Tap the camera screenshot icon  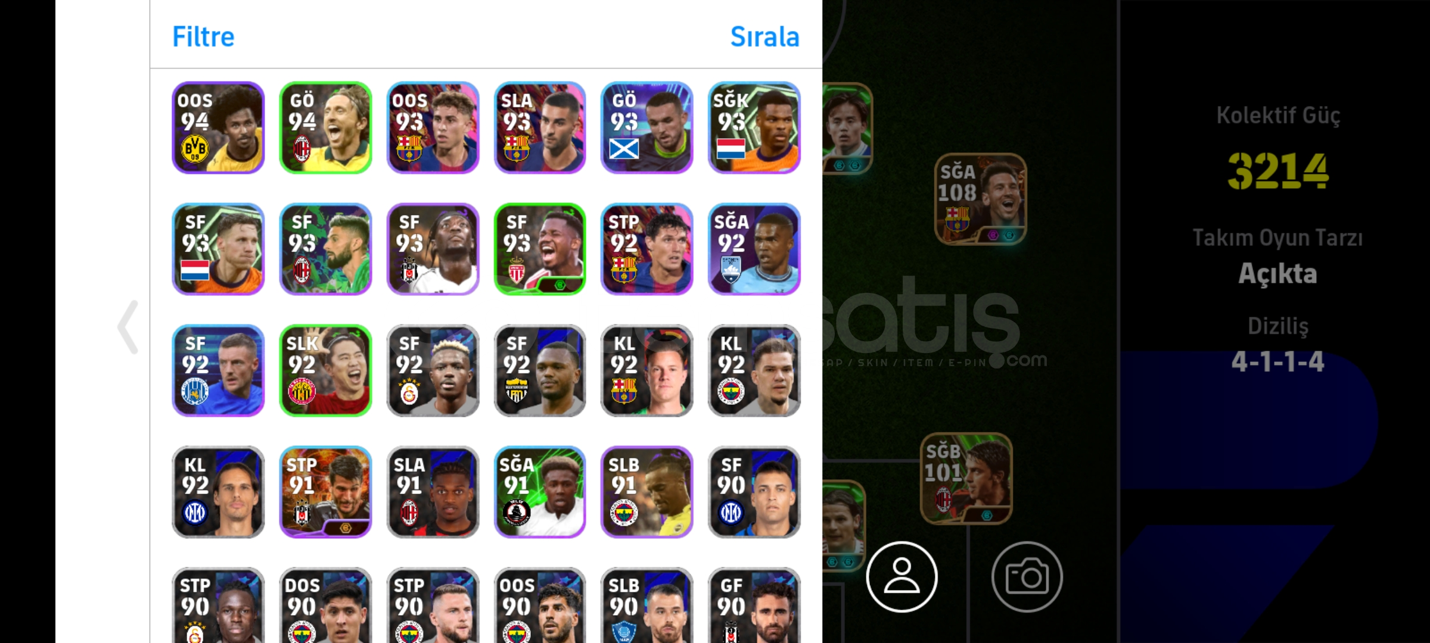[1027, 576]
